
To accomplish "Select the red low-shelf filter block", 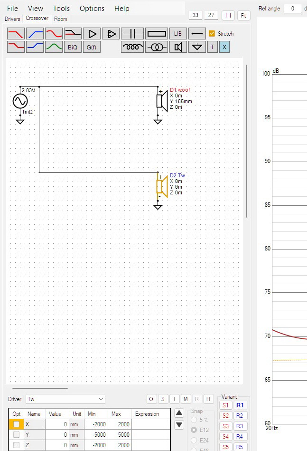I will (x=16, y=47).
